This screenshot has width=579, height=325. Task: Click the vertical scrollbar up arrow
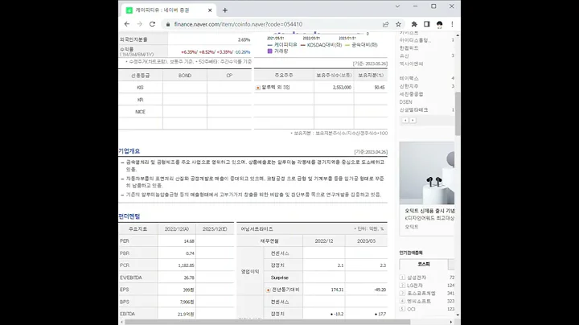click(458, 35)
